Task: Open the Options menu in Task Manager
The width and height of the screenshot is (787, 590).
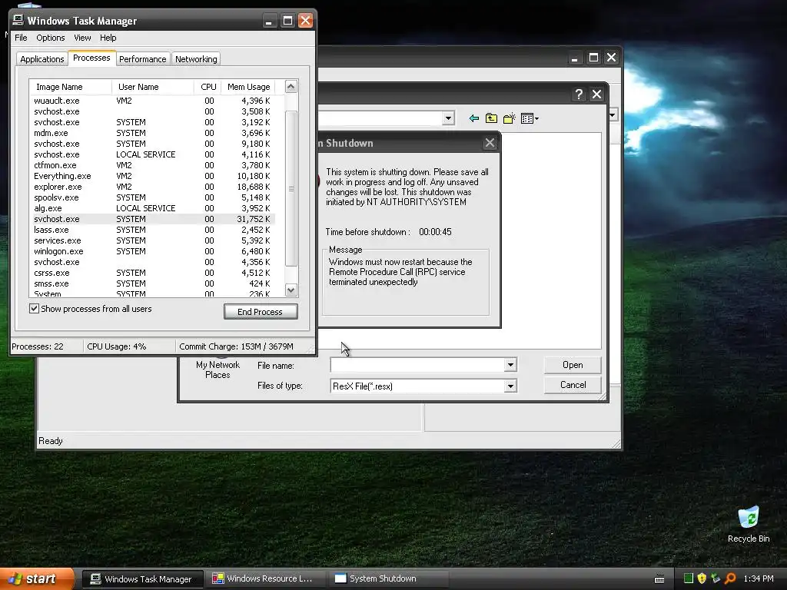Action: 50,38
